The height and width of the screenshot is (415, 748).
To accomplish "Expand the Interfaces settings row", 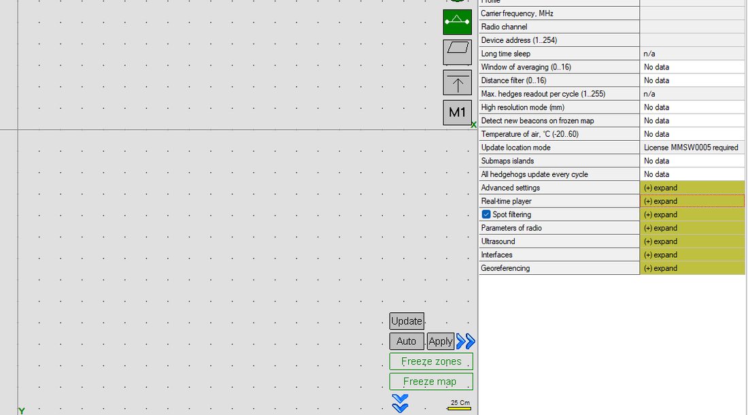I will click(692, 254).
